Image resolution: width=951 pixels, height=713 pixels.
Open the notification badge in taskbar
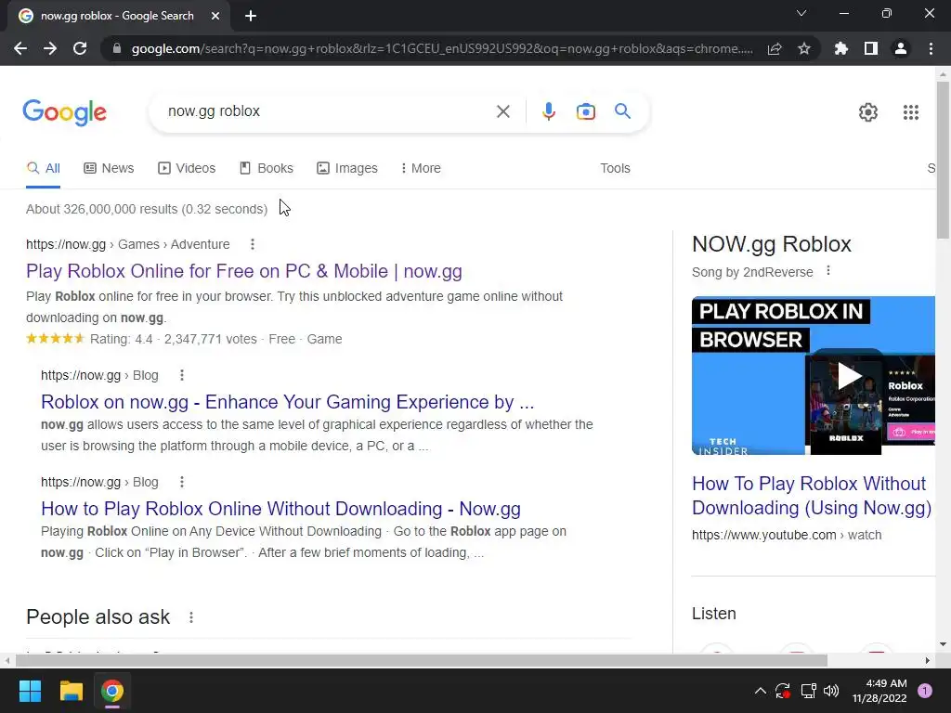click(924, 691)
